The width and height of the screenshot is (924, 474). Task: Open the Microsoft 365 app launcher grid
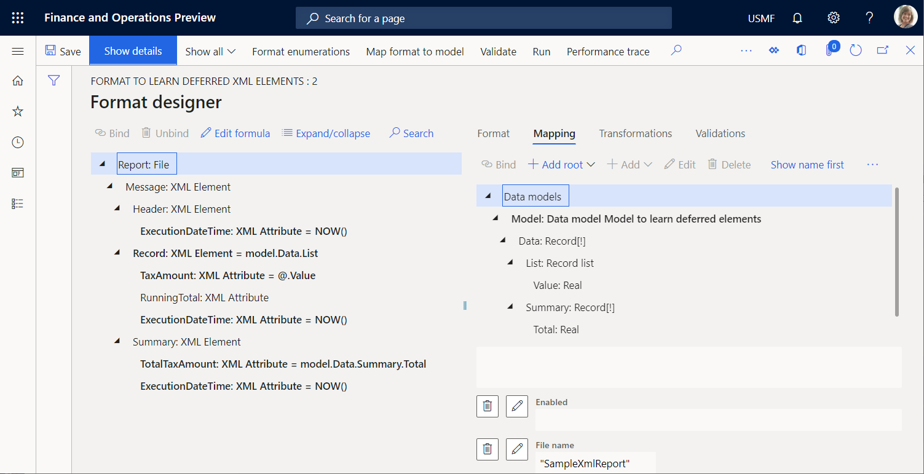17,17
